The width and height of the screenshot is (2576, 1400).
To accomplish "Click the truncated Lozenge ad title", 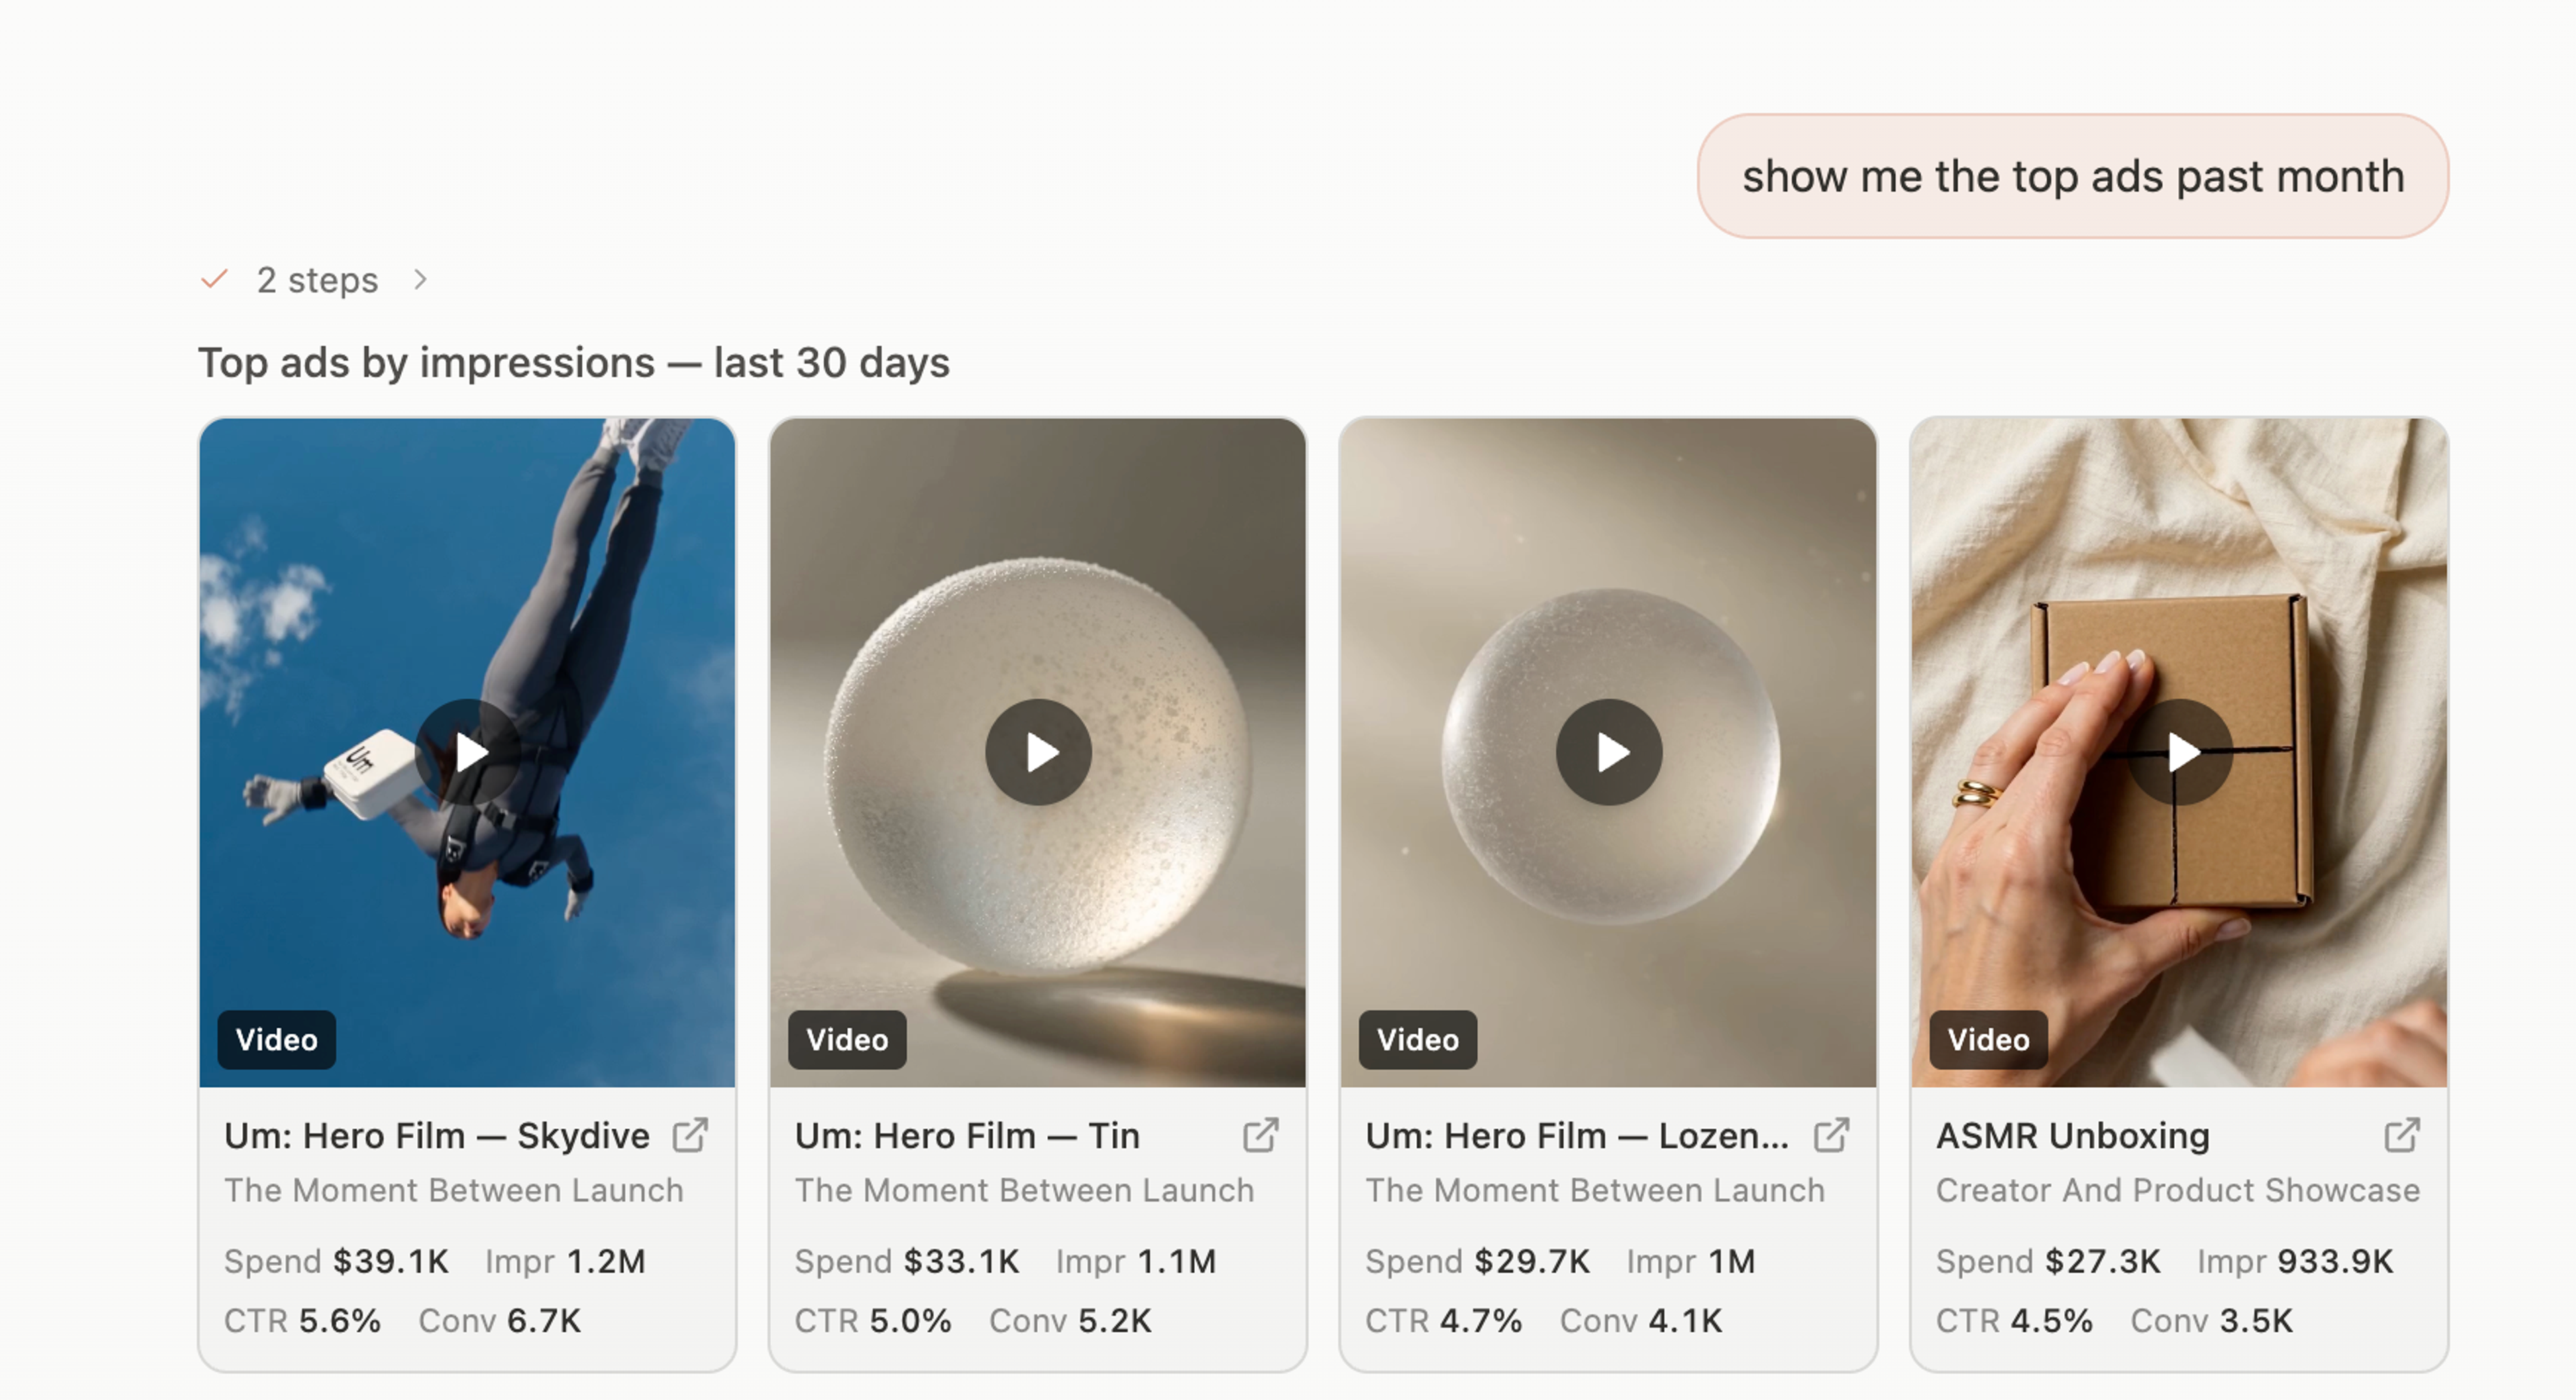I will tap(1577, 1135).
